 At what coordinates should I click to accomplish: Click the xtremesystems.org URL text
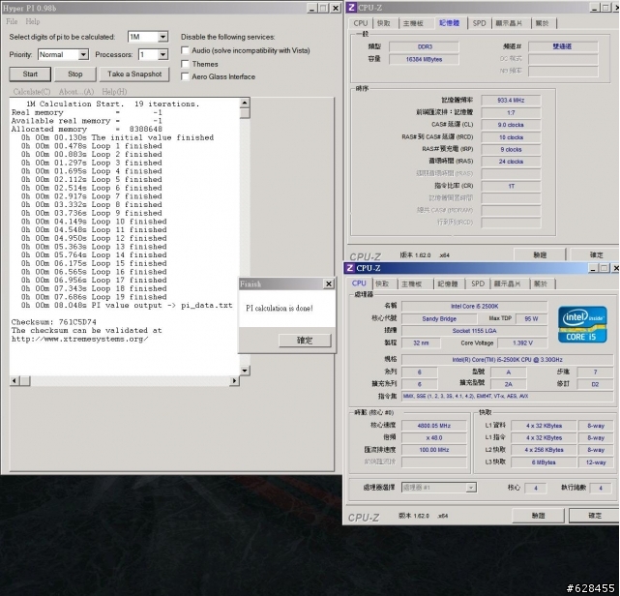click(80, 339)
